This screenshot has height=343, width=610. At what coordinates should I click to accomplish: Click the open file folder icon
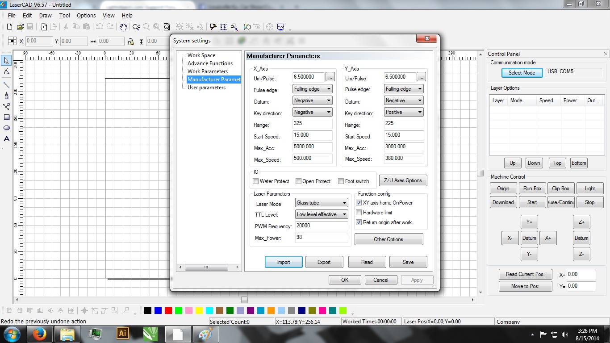click(x=20, y=27)
